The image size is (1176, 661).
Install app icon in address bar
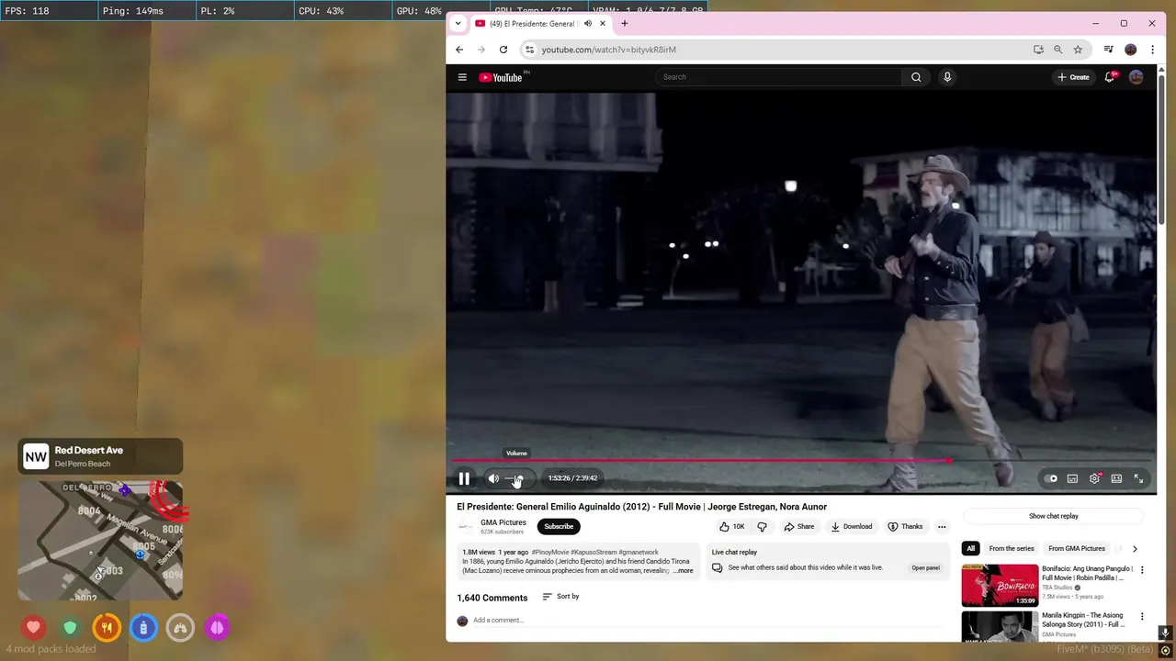click(1038, 50)
